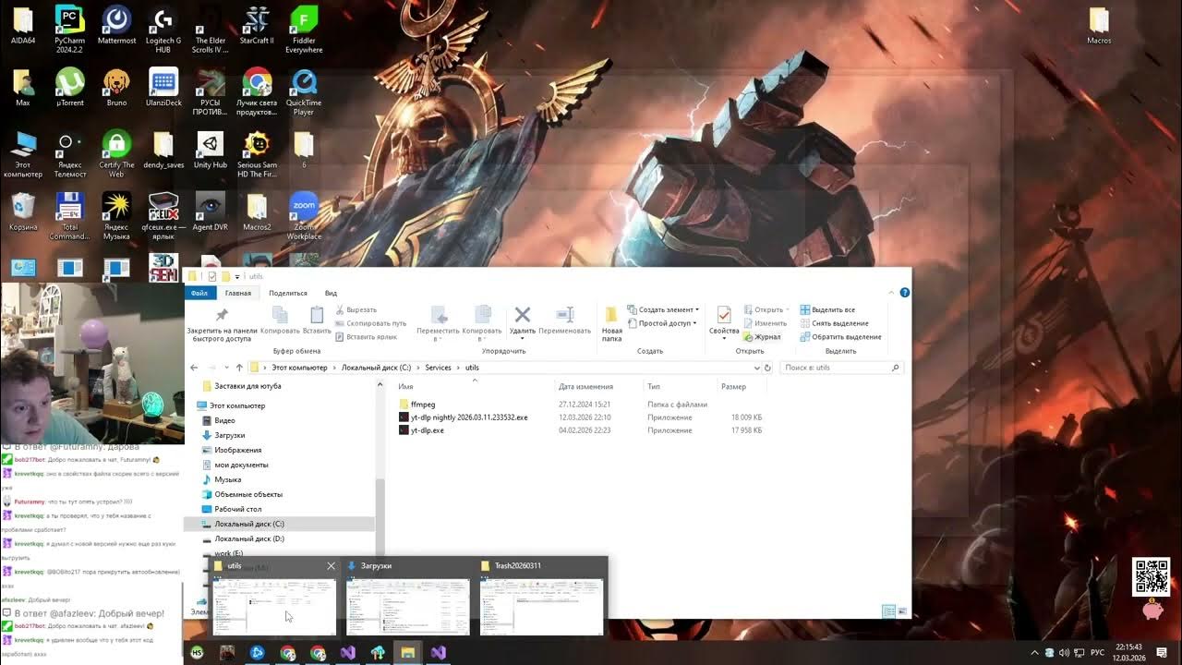Click the Копировать (Copy) ribbon icon
The height and width of the screenshot is (665, 1182).
click(280, 320)
